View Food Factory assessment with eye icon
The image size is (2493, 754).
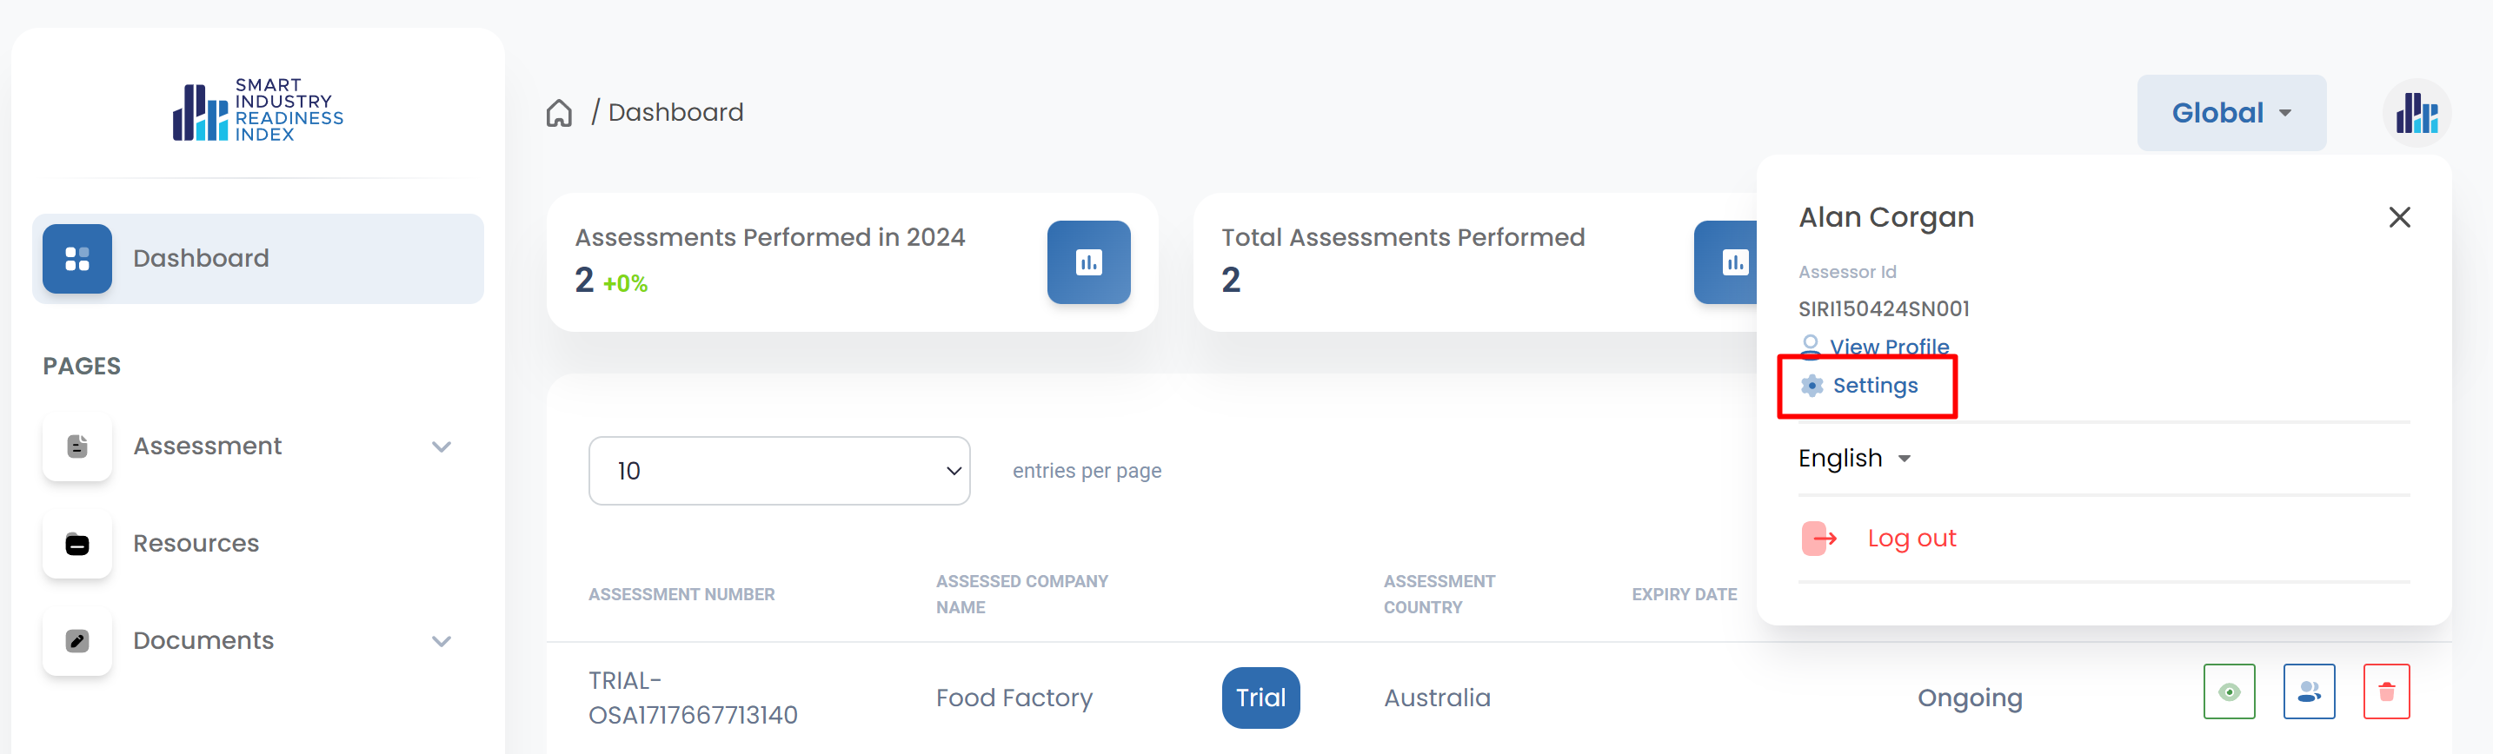2229,691
